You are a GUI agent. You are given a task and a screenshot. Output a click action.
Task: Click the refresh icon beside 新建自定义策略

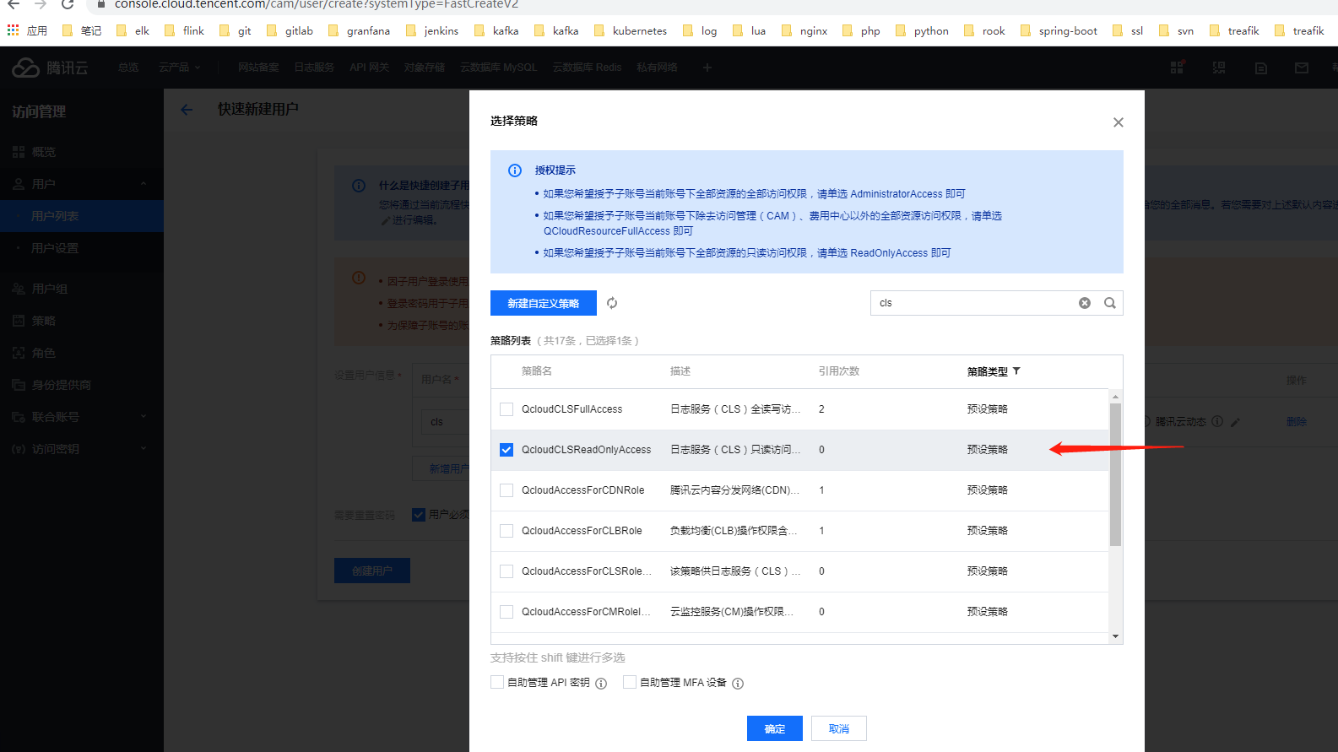click(612, 303)
